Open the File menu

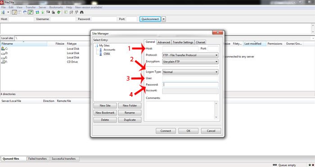point(4,7)
